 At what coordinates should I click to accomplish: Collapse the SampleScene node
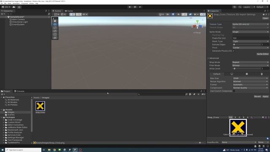tap(6, 17)
